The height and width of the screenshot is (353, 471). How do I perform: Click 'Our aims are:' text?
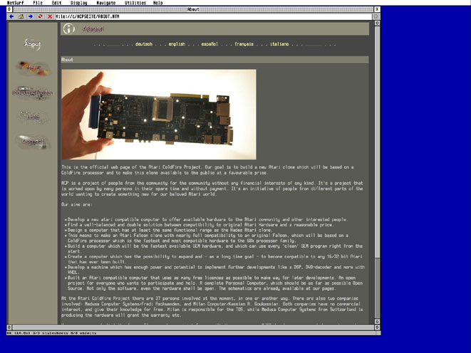pyautogui.click(x=76, y=204)
